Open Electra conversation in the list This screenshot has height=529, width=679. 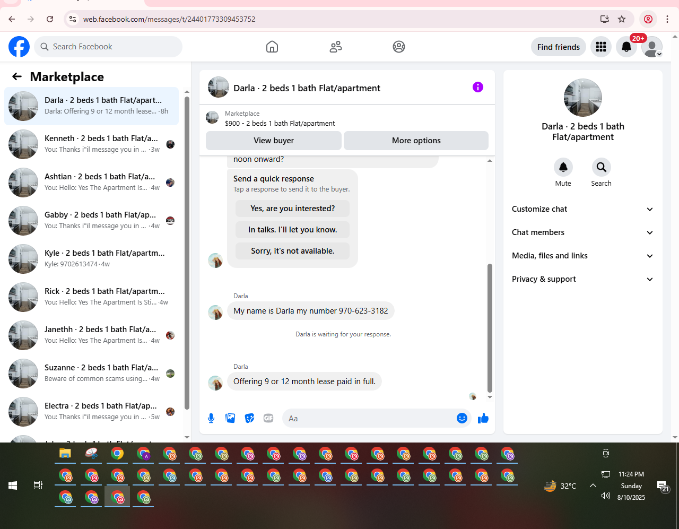91,412
